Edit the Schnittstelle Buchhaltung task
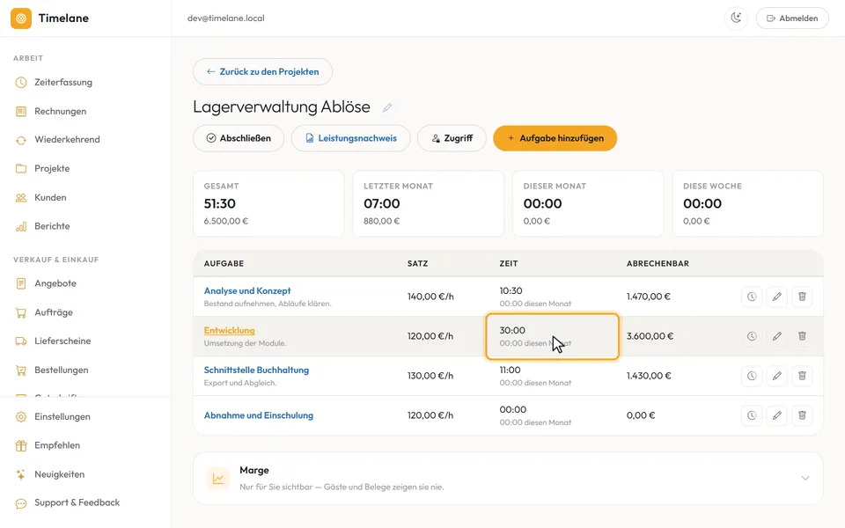This screenshot has height=528, width=845. 777,376
